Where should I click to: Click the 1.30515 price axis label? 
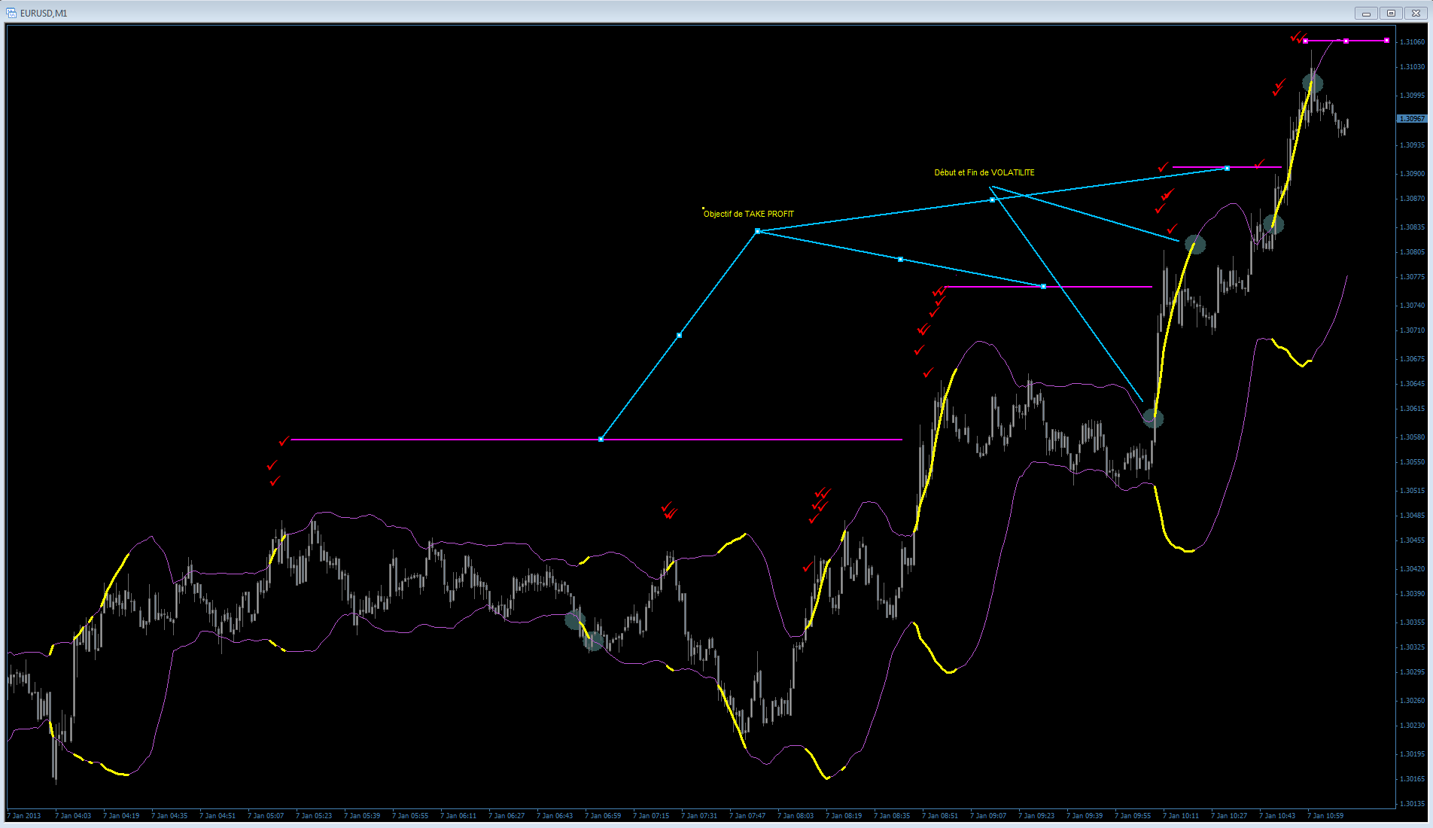[1412, 491]
